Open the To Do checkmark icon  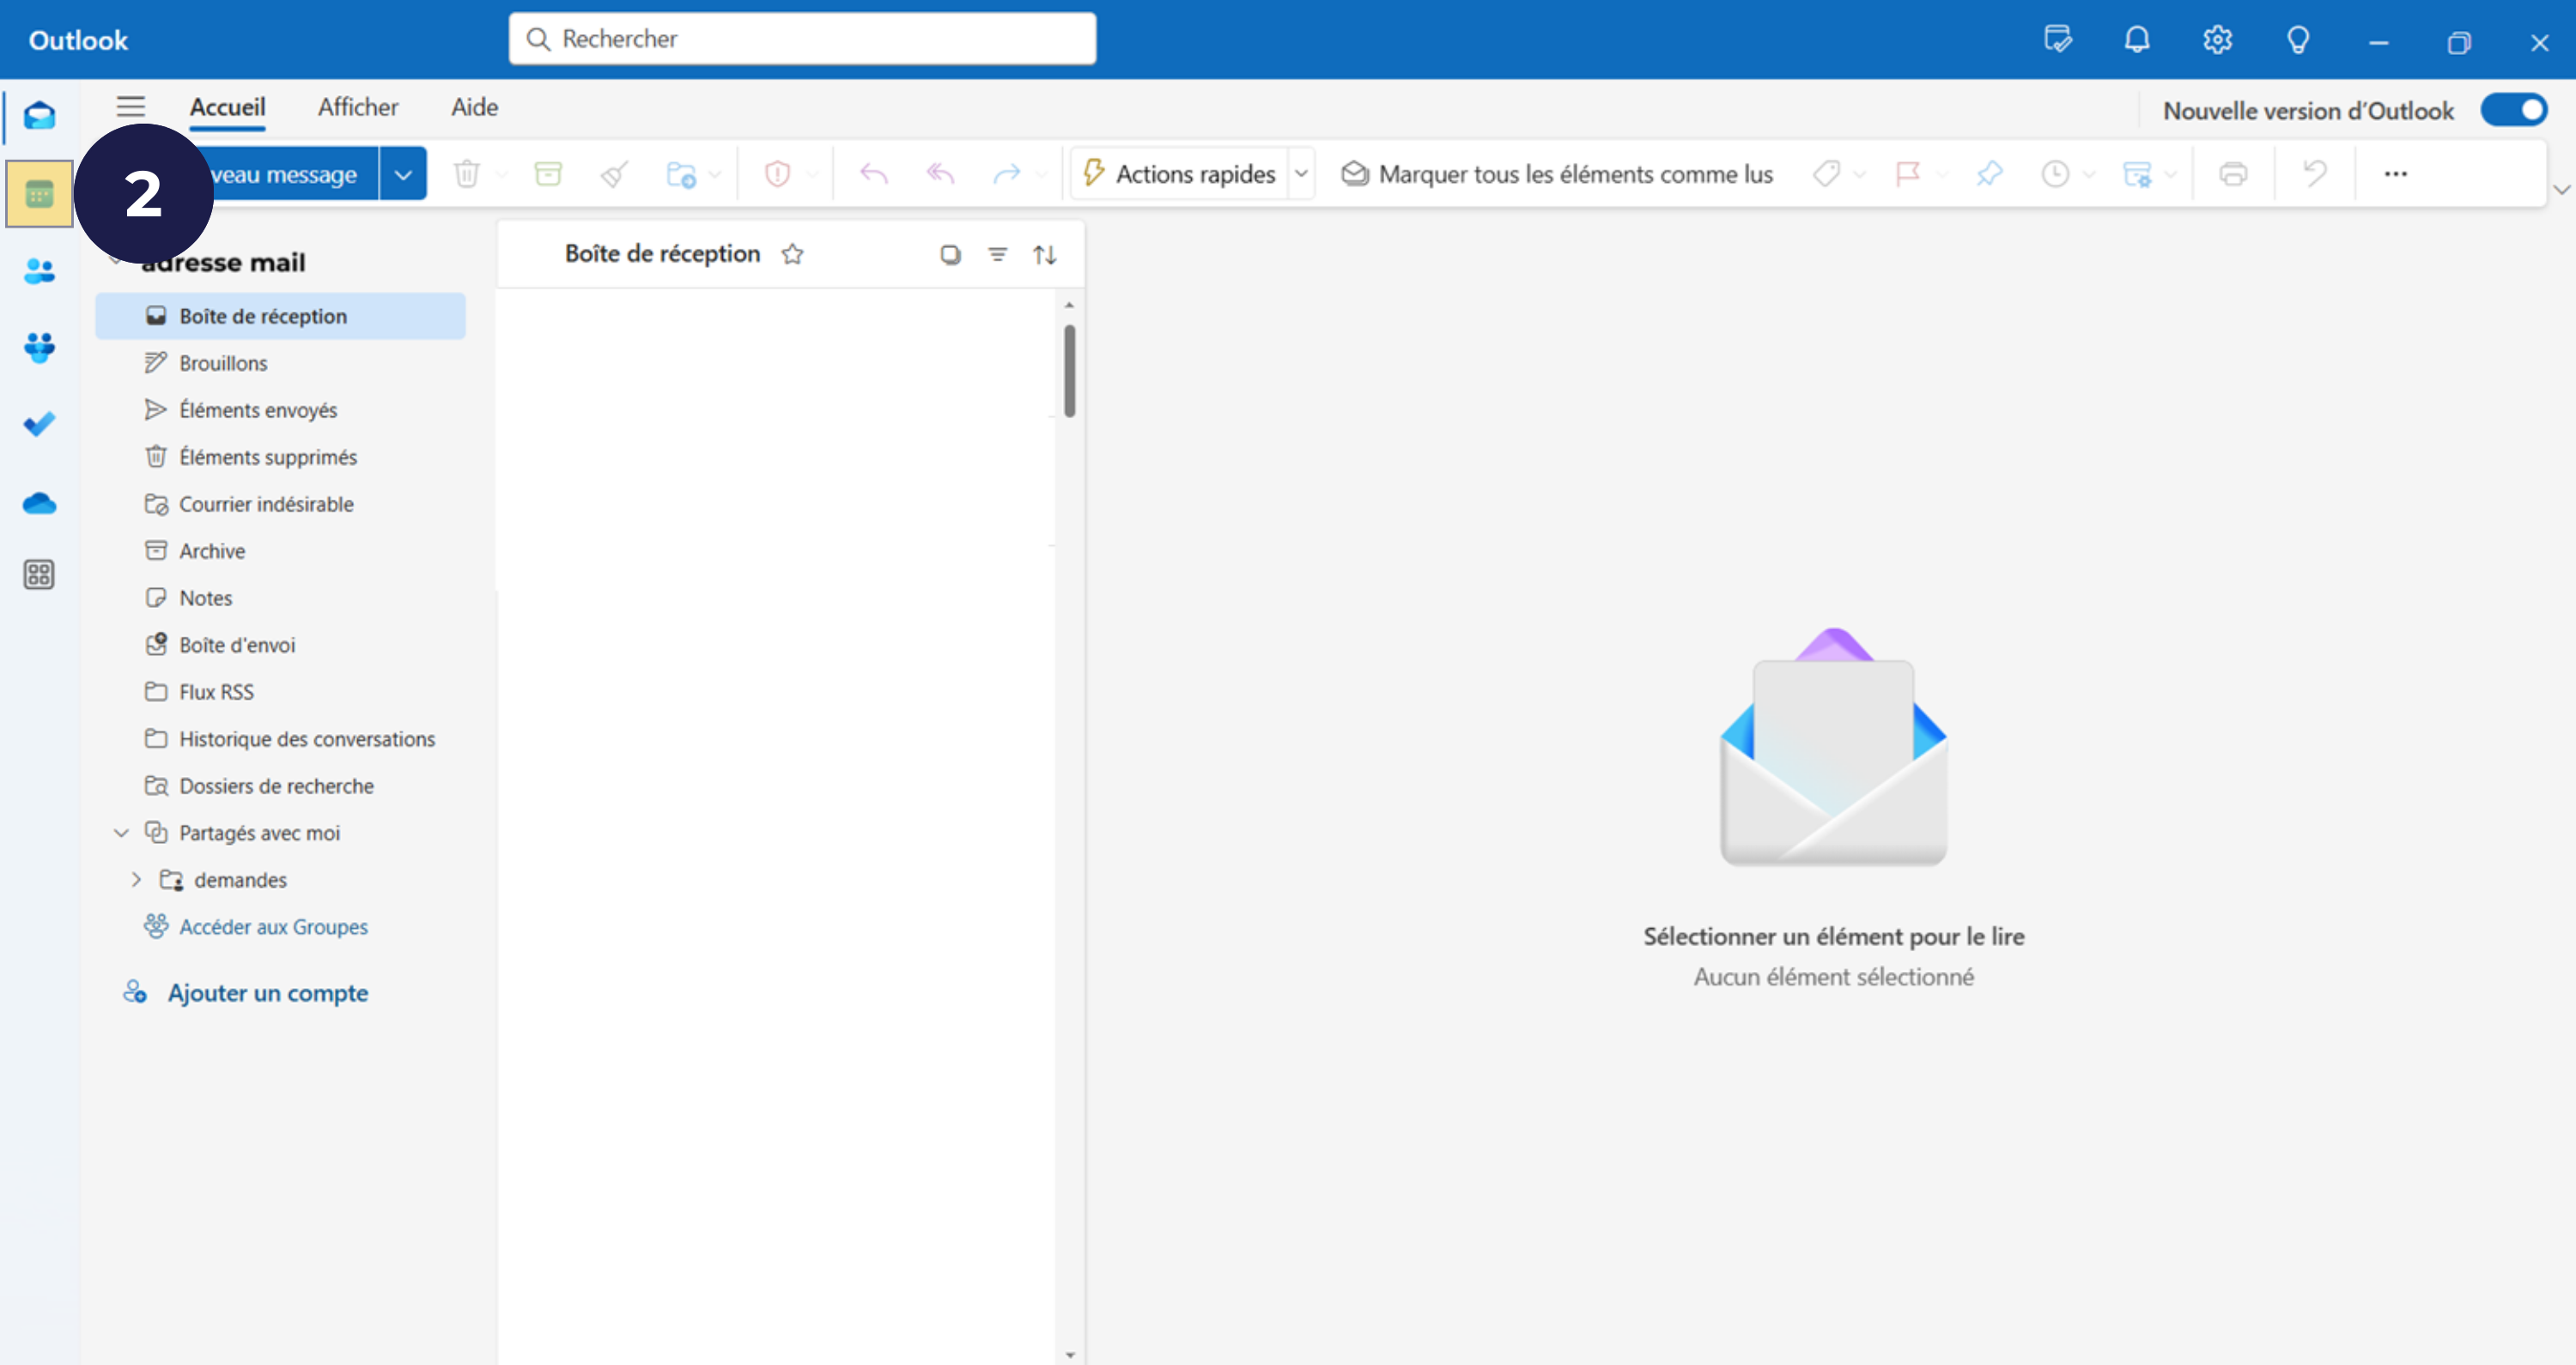[x=39, y=425]
